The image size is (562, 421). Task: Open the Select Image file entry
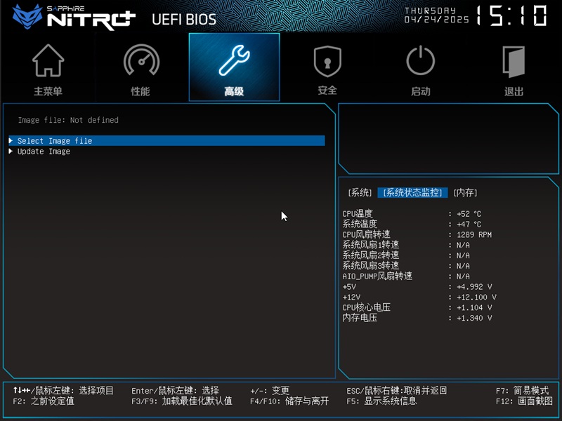click(x=55, y=141)
